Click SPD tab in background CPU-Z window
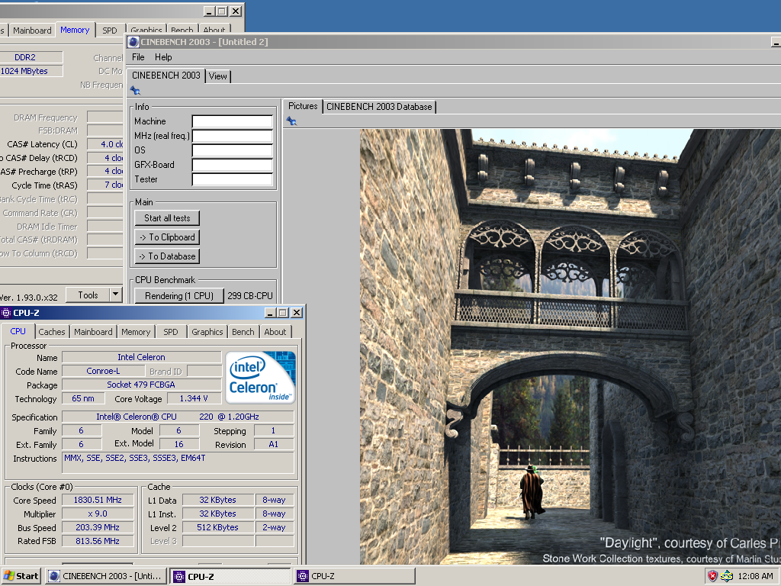This screenshot has height=586, width=781. (110, 31)
